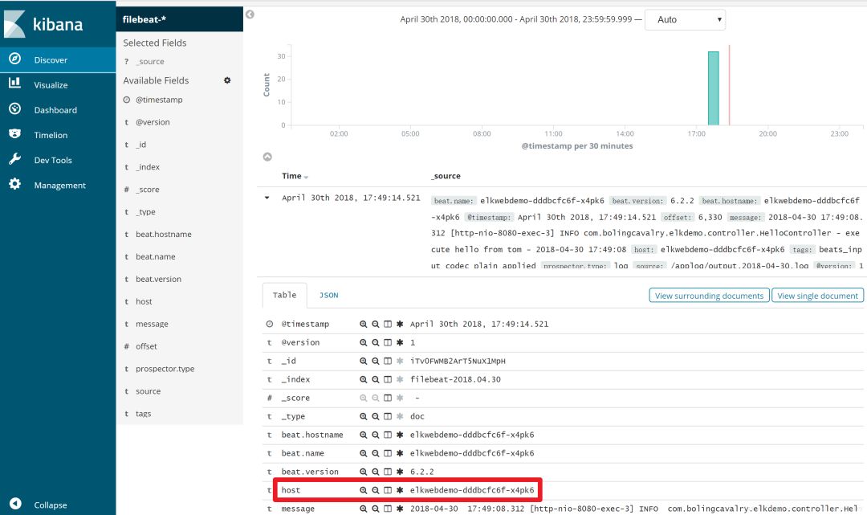Viewport: 867px width, 515px height.
Task: Click the gear icon beside Available Fields
Action: click(226, 80)
